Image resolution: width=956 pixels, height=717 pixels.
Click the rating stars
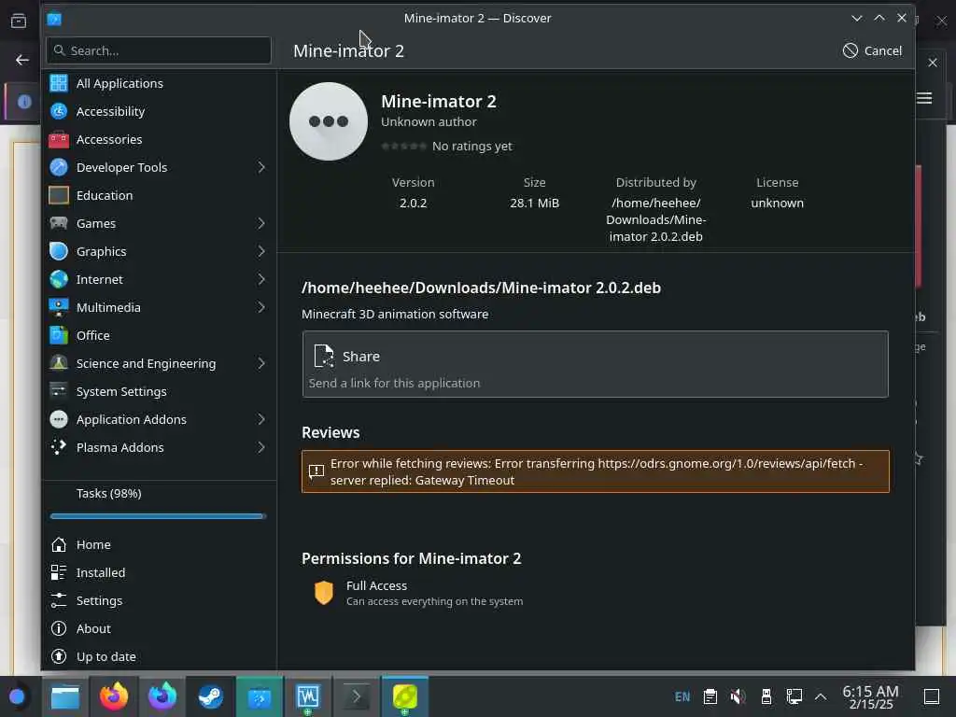click(403, 147)
